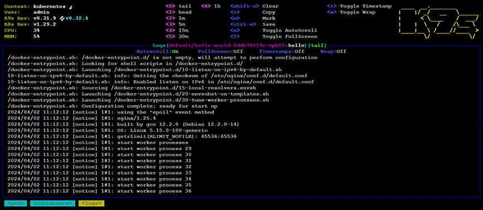Click line 'start worker process 34'
Viewport: 483px width, 210px height.
pos(100,179)
